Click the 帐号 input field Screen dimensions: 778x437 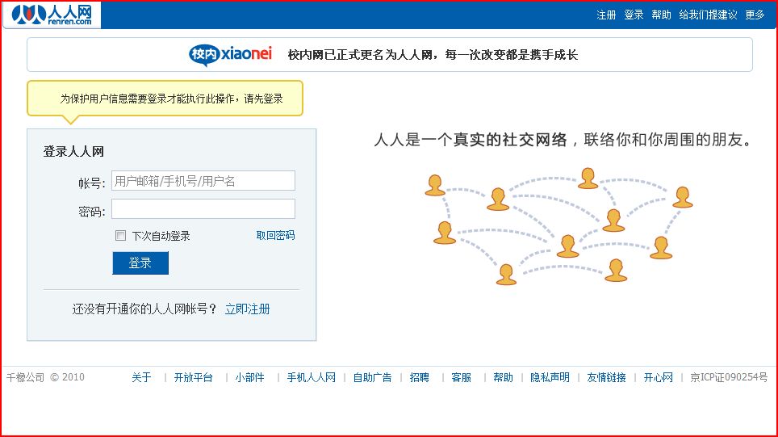pos(203,181)
